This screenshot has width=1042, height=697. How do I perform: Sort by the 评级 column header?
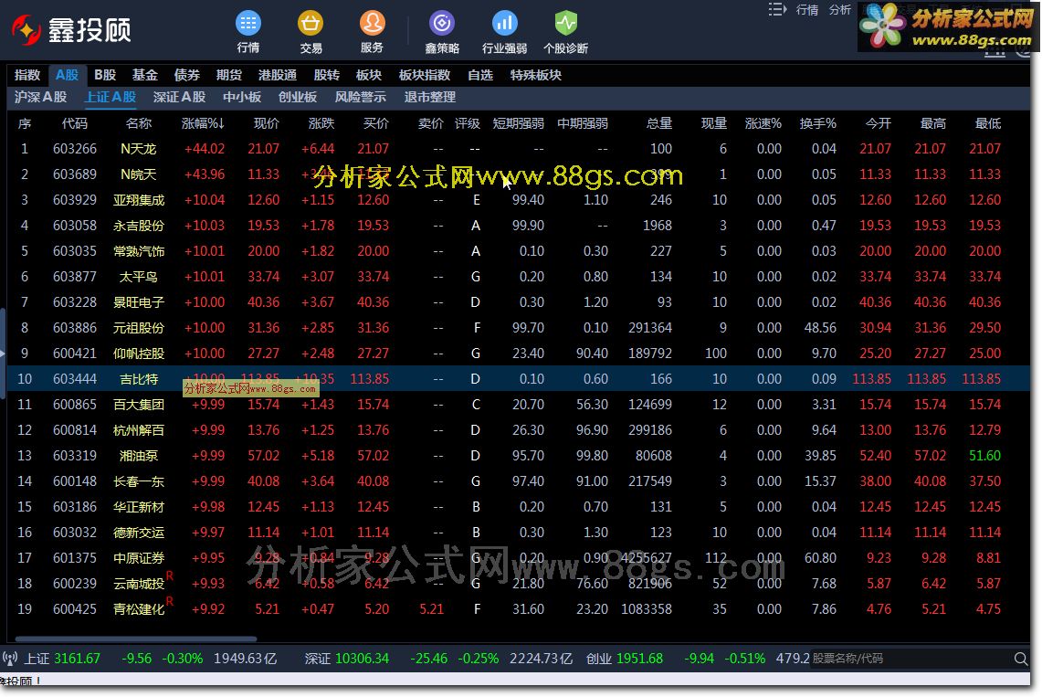(468, 123)
